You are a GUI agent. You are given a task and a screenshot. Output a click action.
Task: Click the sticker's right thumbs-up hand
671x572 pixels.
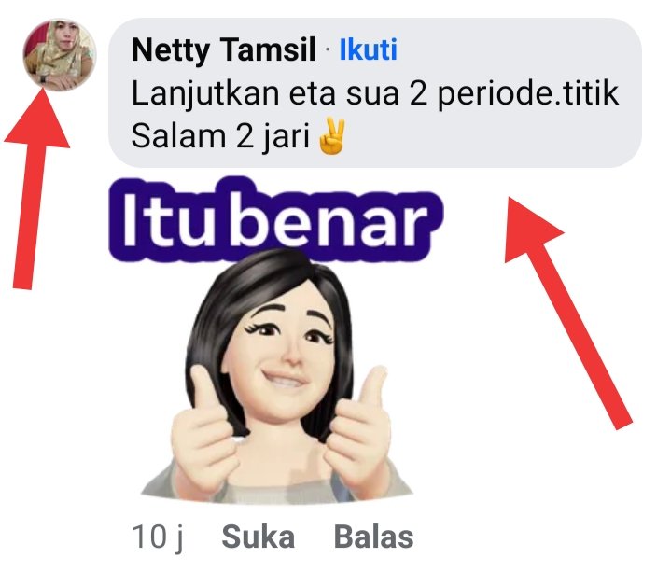click(360, 427)
